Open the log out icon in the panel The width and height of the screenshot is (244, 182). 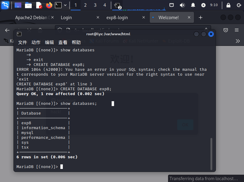tap(239, 5)
